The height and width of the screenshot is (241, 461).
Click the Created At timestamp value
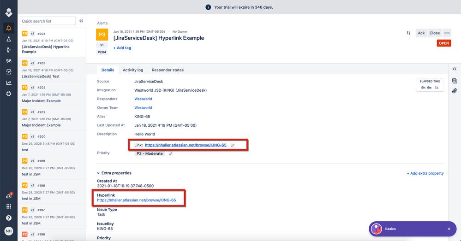coord(125,186)
